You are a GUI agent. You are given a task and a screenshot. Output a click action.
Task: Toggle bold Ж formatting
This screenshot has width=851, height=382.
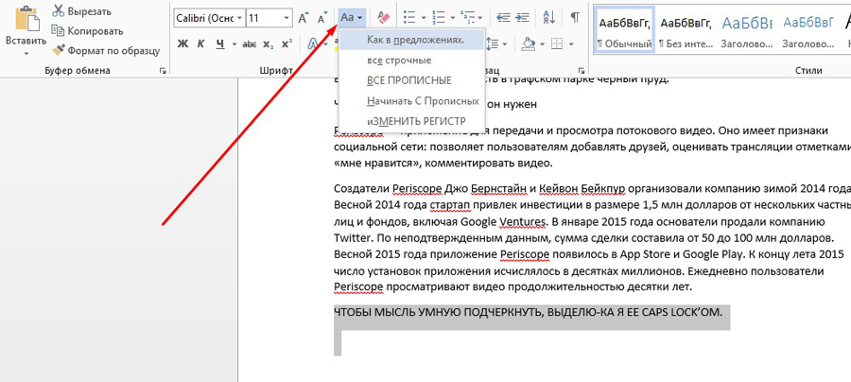[x=182, y=43]
